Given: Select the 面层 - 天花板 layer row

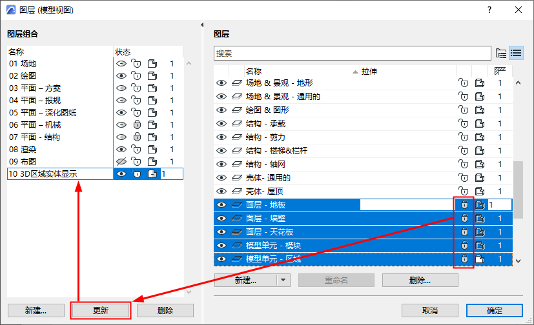Looking at the screenshot, I should click(x=363, y=232).
